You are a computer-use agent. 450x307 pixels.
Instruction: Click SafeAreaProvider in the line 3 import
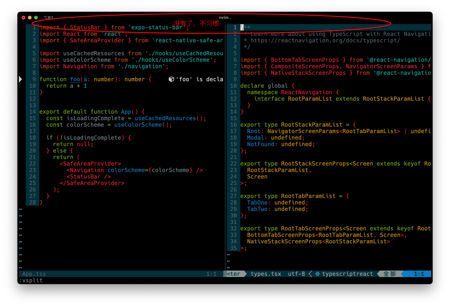pyautogui.click(x=97, y=40)
